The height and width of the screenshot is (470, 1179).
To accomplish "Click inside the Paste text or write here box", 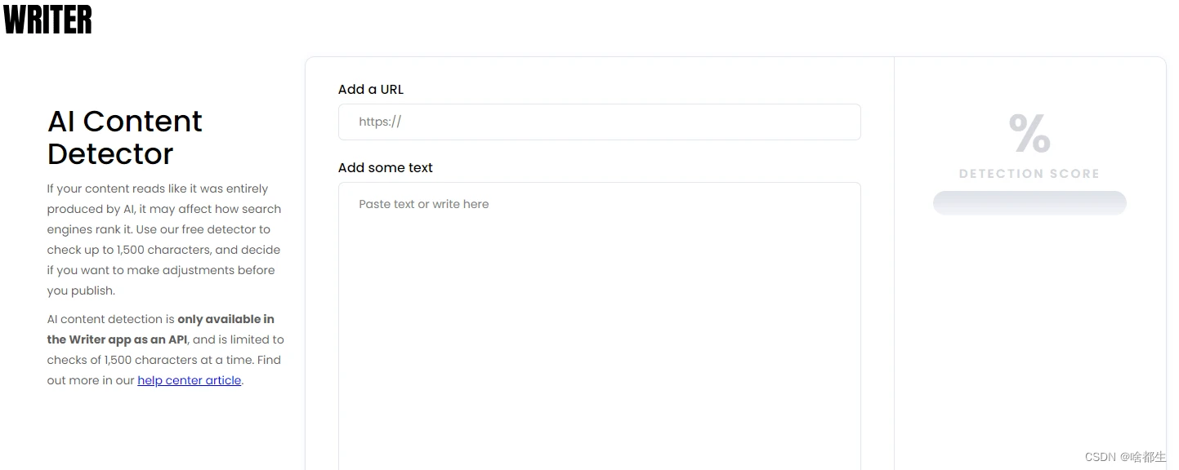I will [599, 326].
